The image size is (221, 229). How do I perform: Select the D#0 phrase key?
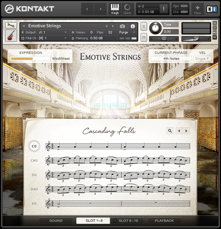point(34,189)
